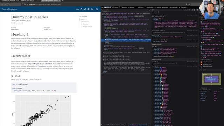The image size is (224, 126).
Task: Check figure.figure grid overlay checkbox
Action: pyautogui.click(x=201, y=56)
